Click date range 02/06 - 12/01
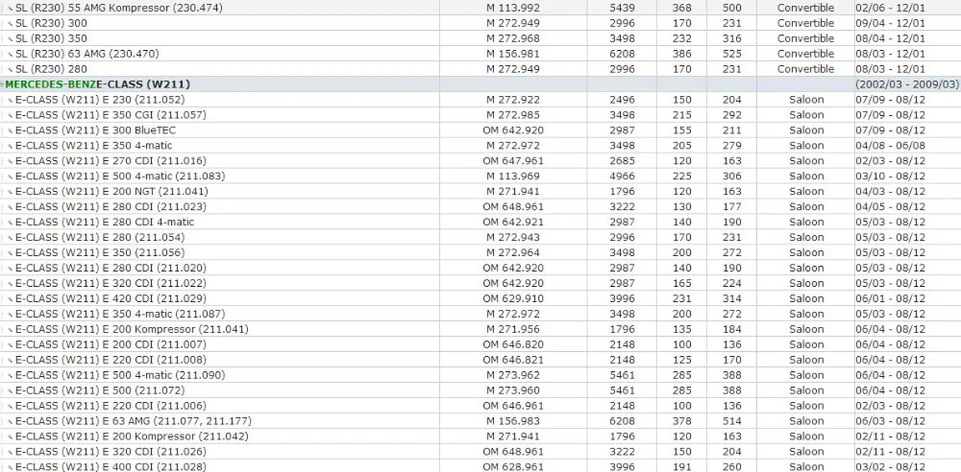961x472 pixels. tap(891, 8)
